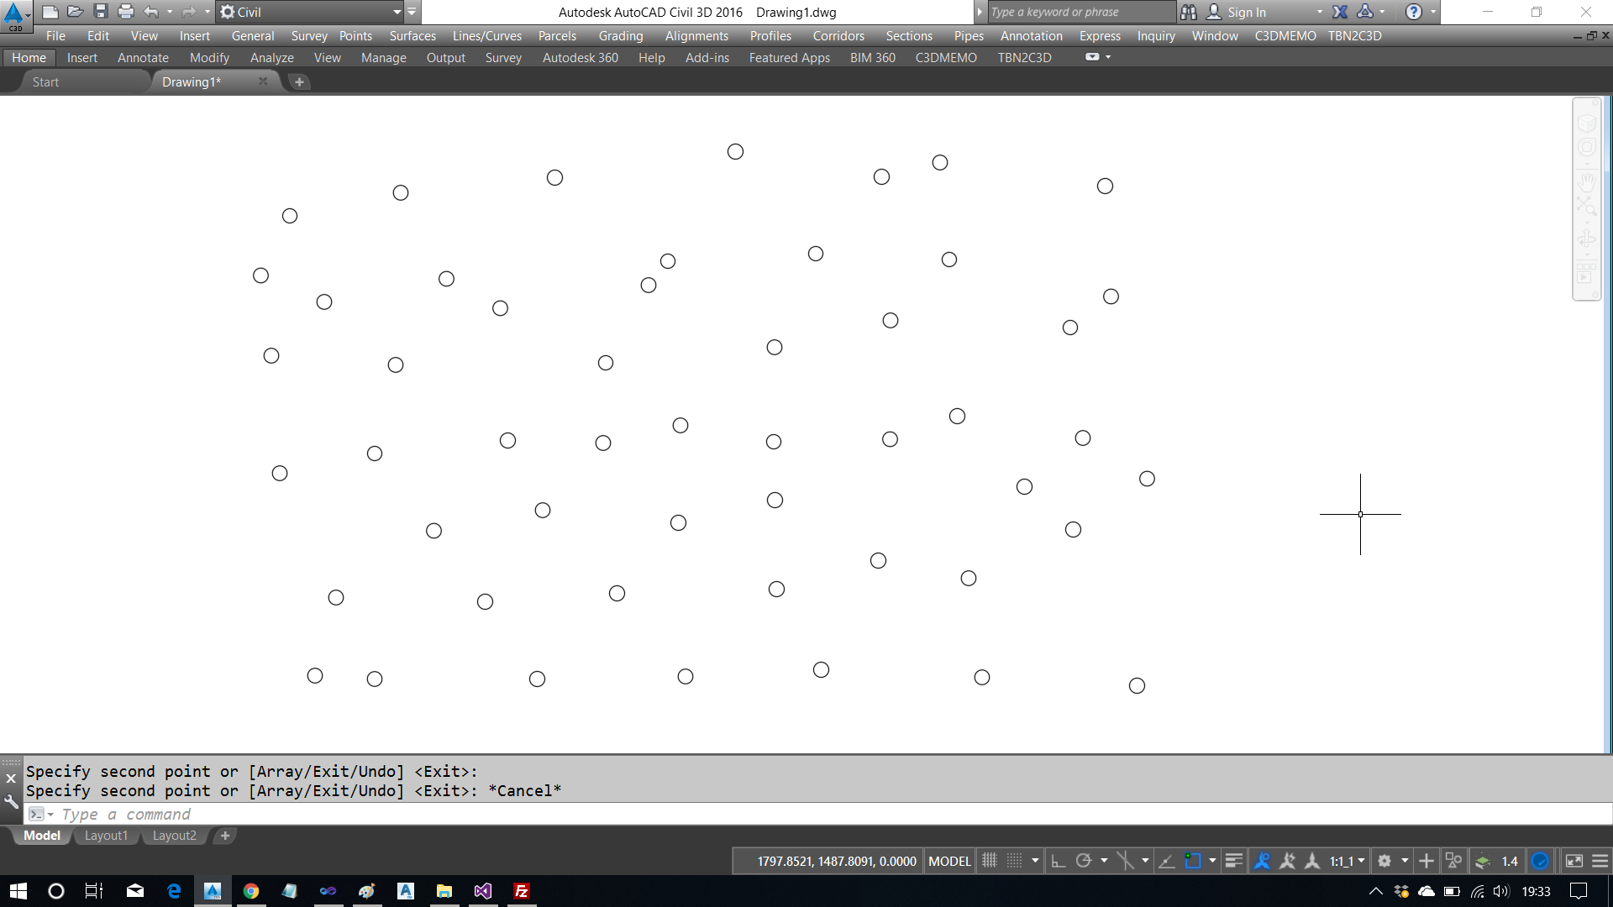
Task: Select the Annotate ribbon tab
Action: 143,57
